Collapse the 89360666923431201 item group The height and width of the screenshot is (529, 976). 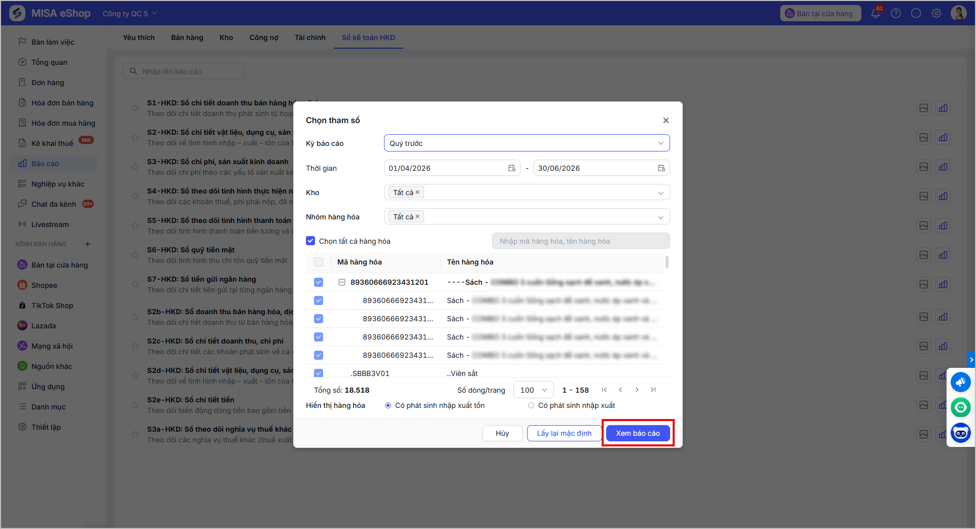(x=342, y=282)
